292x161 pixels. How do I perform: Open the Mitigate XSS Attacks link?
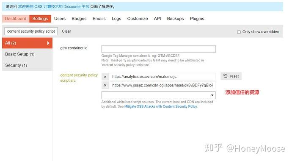coord(160,107)
